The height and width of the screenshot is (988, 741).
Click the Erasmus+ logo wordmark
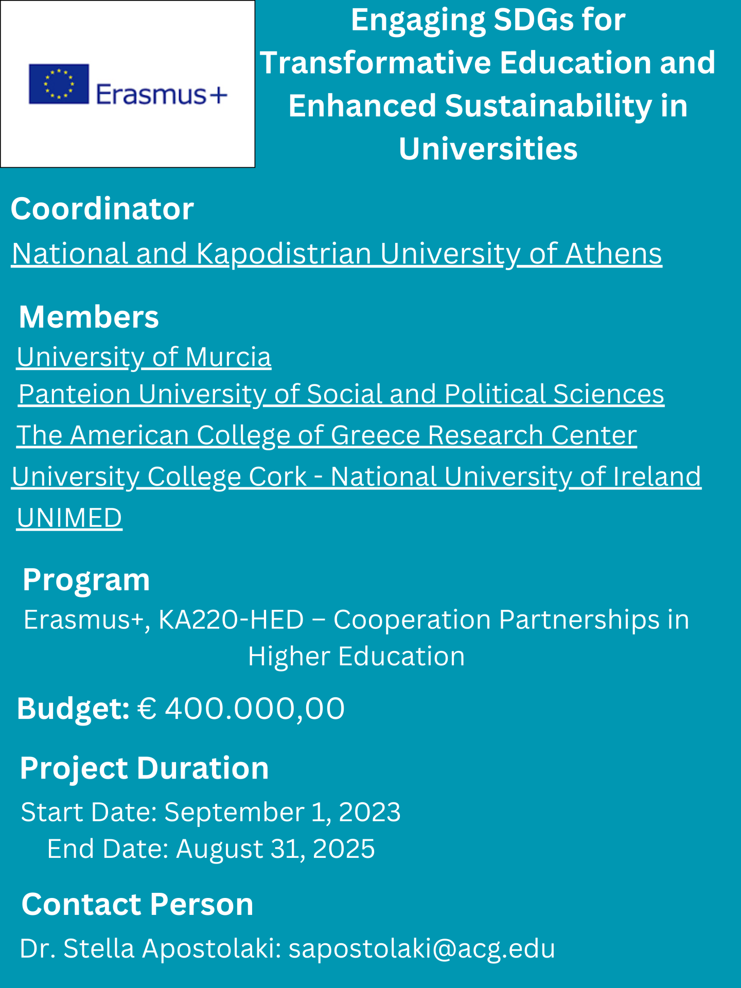tap(161, 94)
